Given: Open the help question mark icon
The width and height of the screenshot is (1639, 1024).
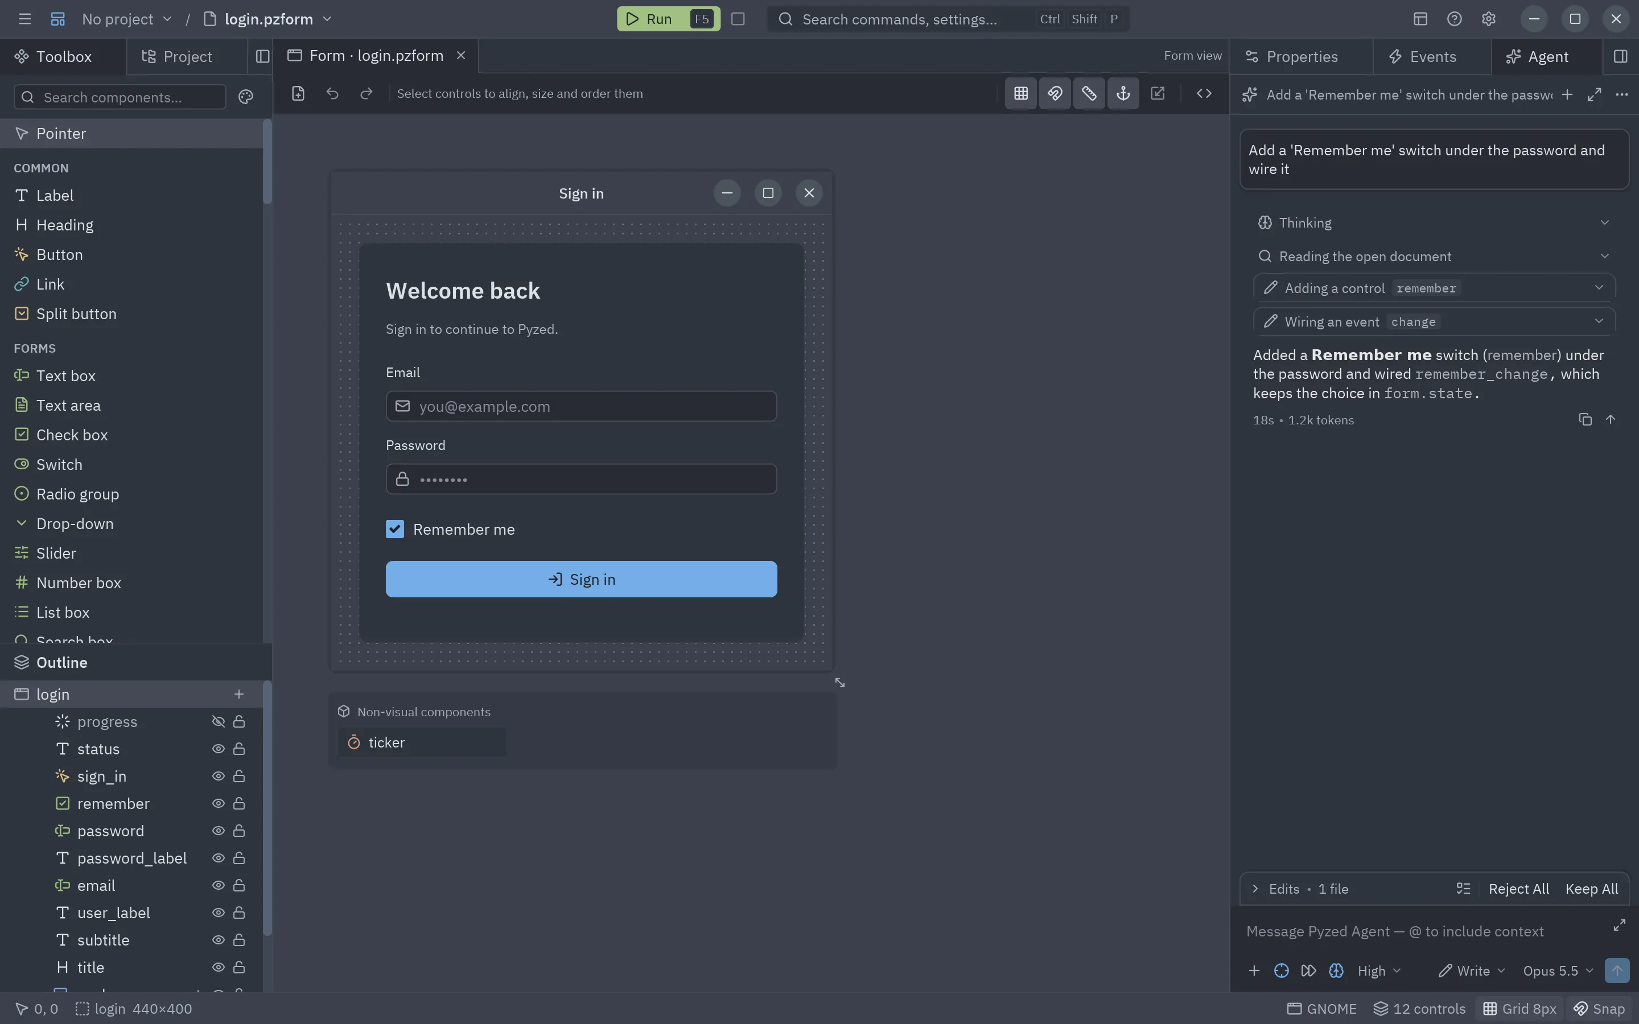Looking at the screenshot, I should tap(1454, 19).
